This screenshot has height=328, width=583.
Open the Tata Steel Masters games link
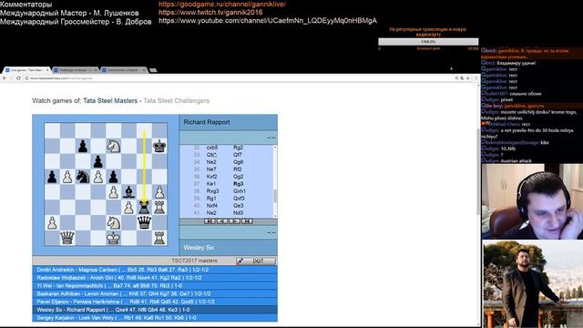point(110,101)
